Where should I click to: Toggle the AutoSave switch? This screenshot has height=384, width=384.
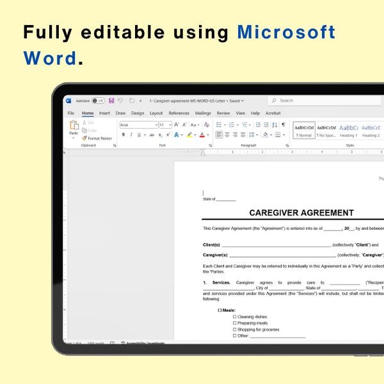(98, 100)
